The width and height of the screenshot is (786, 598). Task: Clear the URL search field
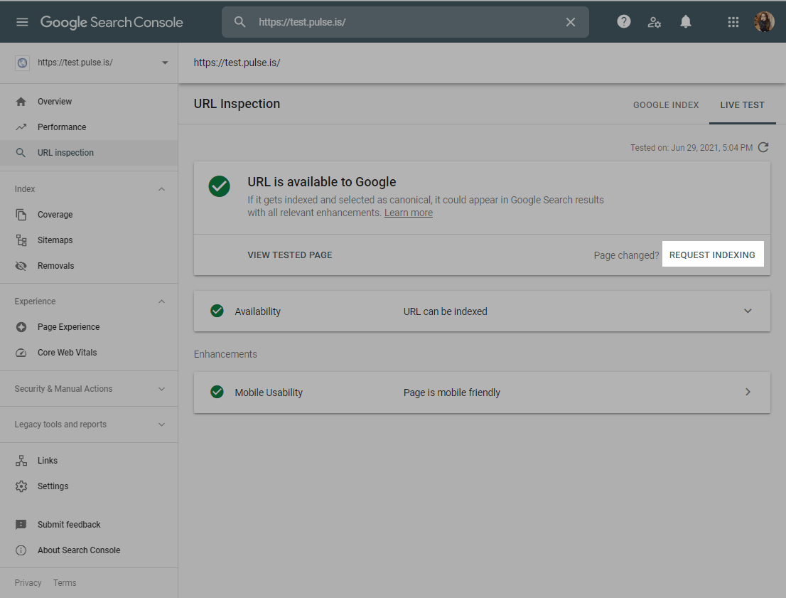coord(570,22)
